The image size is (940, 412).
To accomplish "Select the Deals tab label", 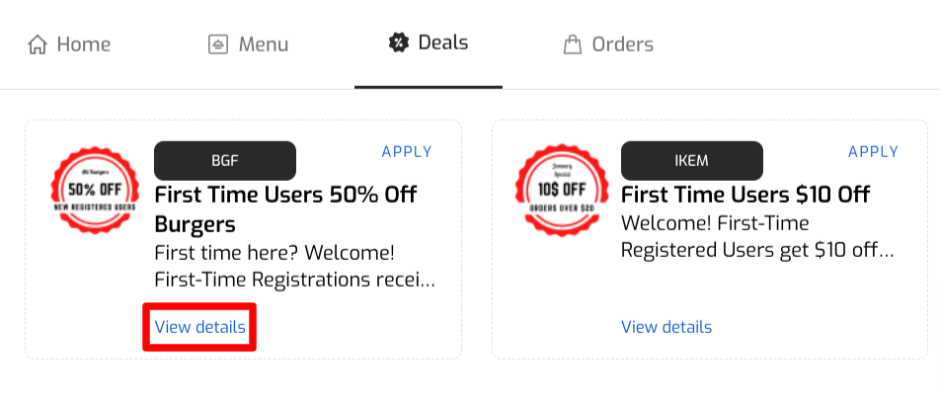I will click(x=443, y=42).
